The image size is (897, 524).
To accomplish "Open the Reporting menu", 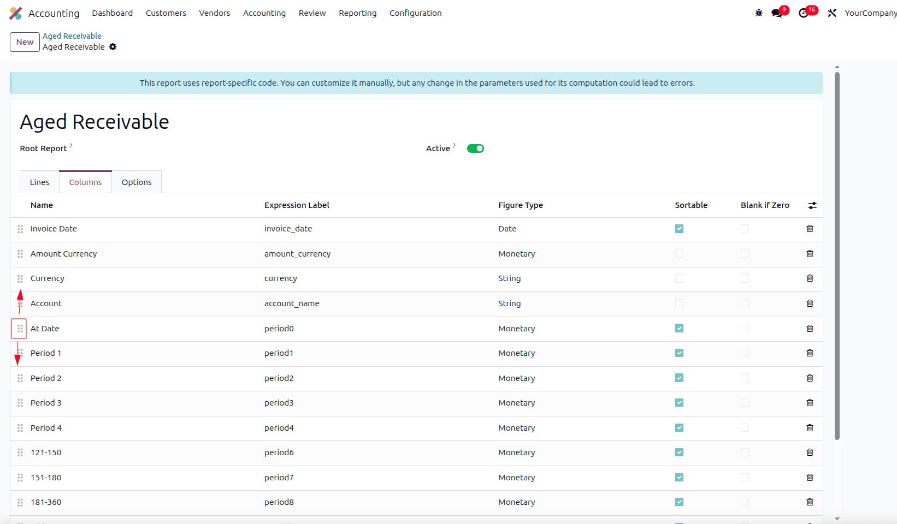I will click(x=358, y=13).
